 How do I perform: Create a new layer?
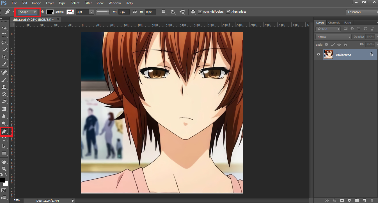(365, 200)
